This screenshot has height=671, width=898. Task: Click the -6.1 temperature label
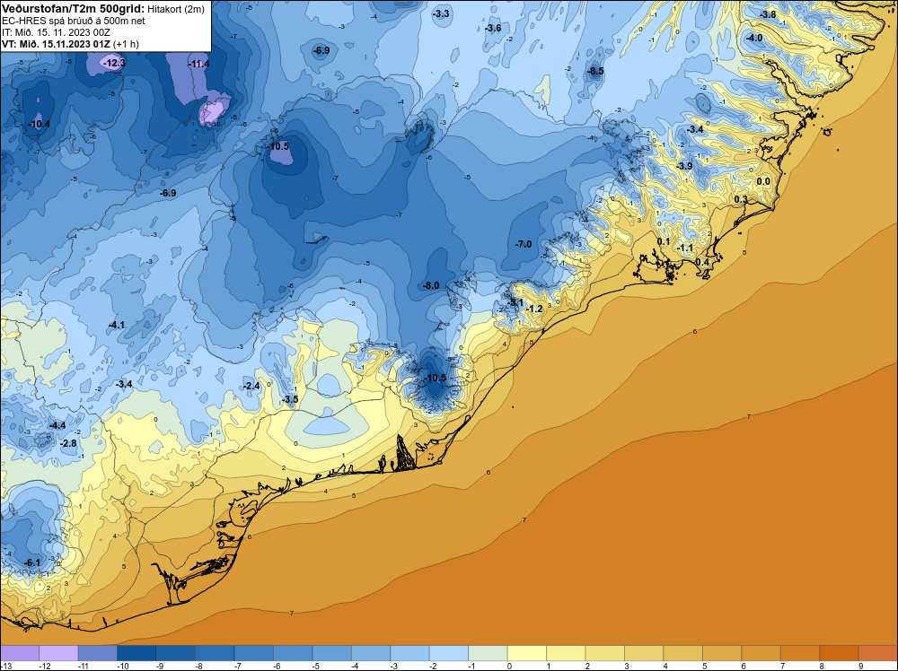[x=32, y=562]
